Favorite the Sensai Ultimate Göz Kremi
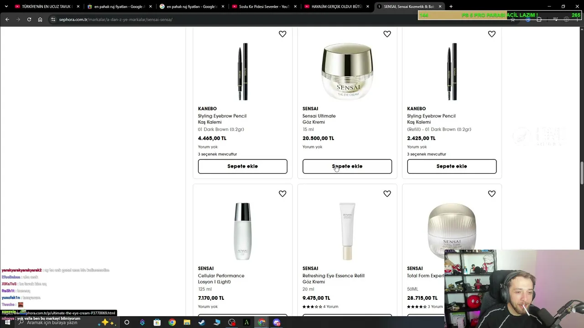 click(x=387, y=34)
